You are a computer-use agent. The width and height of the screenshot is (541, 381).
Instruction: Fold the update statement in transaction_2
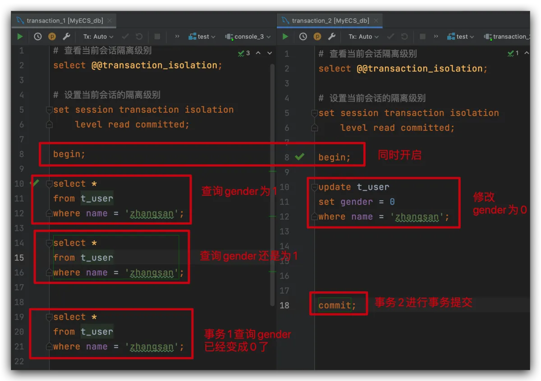point(314,187)
